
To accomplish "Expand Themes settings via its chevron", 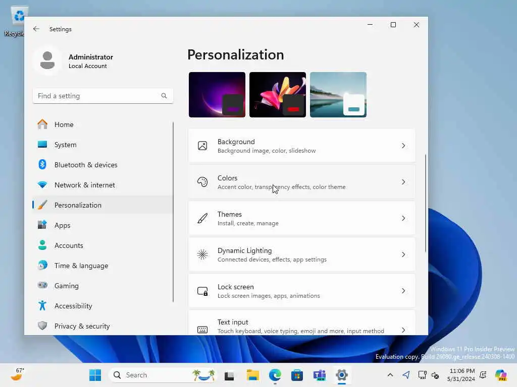I will click(403, 218).
